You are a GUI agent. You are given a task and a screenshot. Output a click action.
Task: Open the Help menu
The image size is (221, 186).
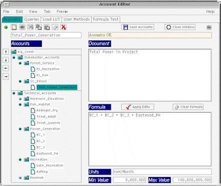[211, 11]
